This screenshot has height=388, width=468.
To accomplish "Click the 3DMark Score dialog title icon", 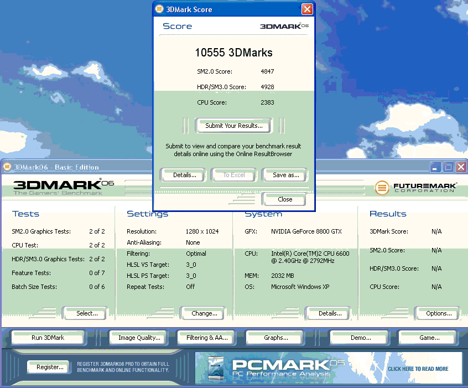I will tap(159, 9).
